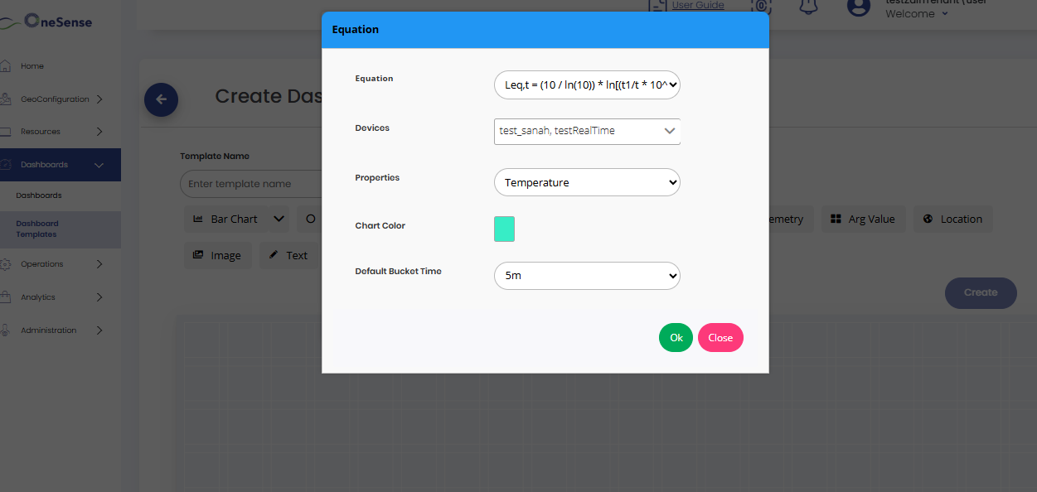Click the user profile avatar icon
This screenshot has height=492, width=1037.
[858, 7]
